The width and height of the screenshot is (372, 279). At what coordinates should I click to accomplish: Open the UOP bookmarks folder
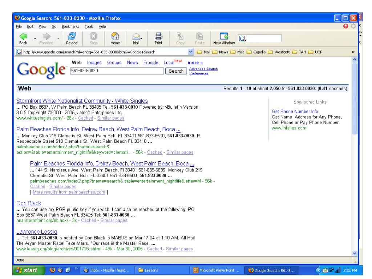(x=315, y=52)
